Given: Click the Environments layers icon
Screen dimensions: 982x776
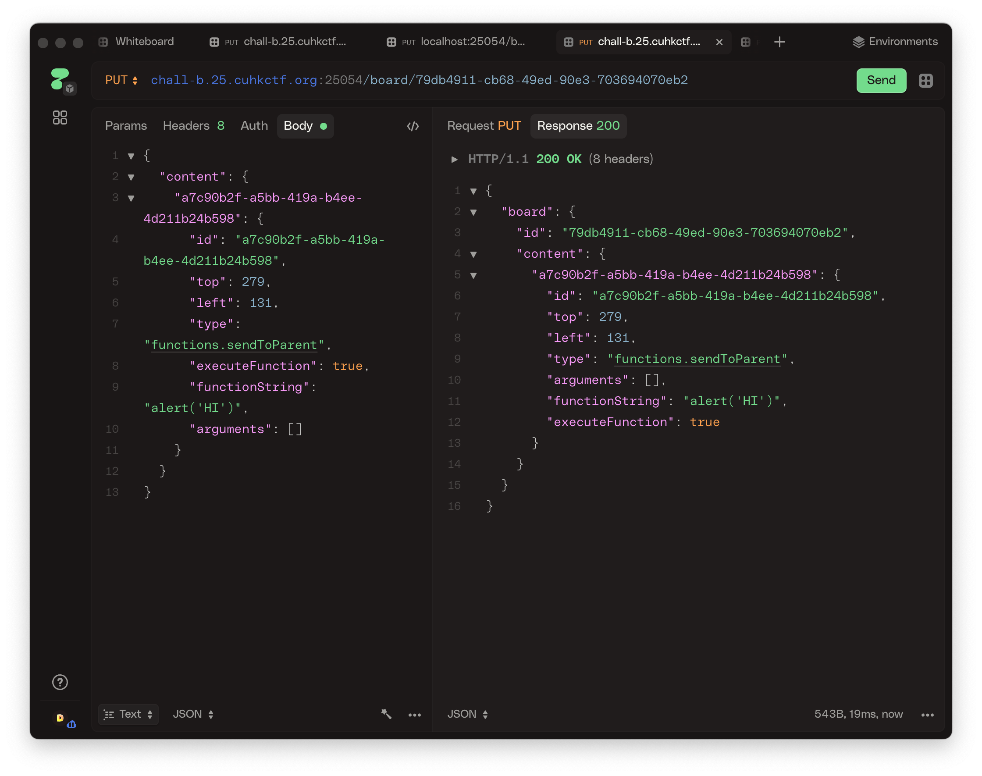Looking at the screenshot, I should 858,42.
